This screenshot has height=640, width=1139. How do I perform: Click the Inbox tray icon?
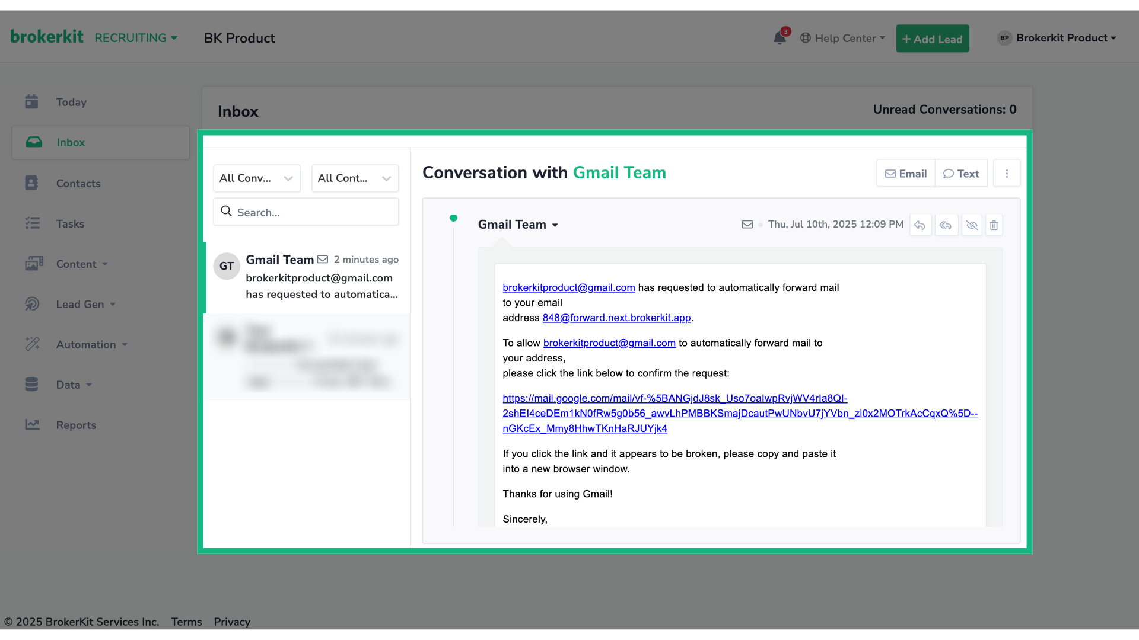pos(34,142)
